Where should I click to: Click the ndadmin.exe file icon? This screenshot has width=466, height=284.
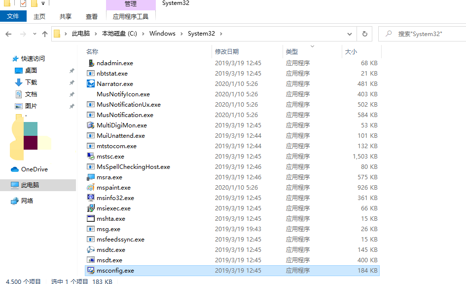tap(91, 63)
